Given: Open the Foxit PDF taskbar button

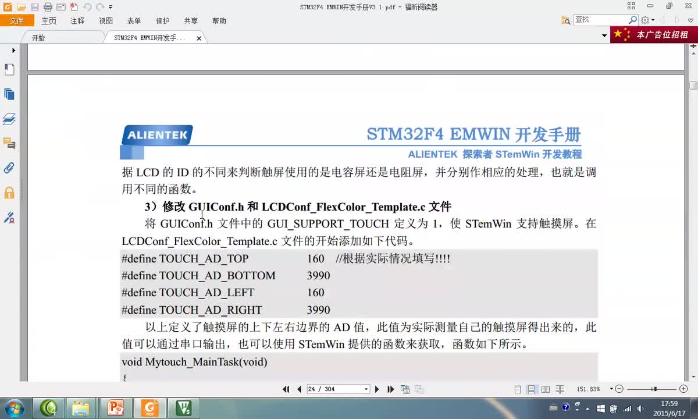Looking at the screenshot, I should [x=150, y=408].
